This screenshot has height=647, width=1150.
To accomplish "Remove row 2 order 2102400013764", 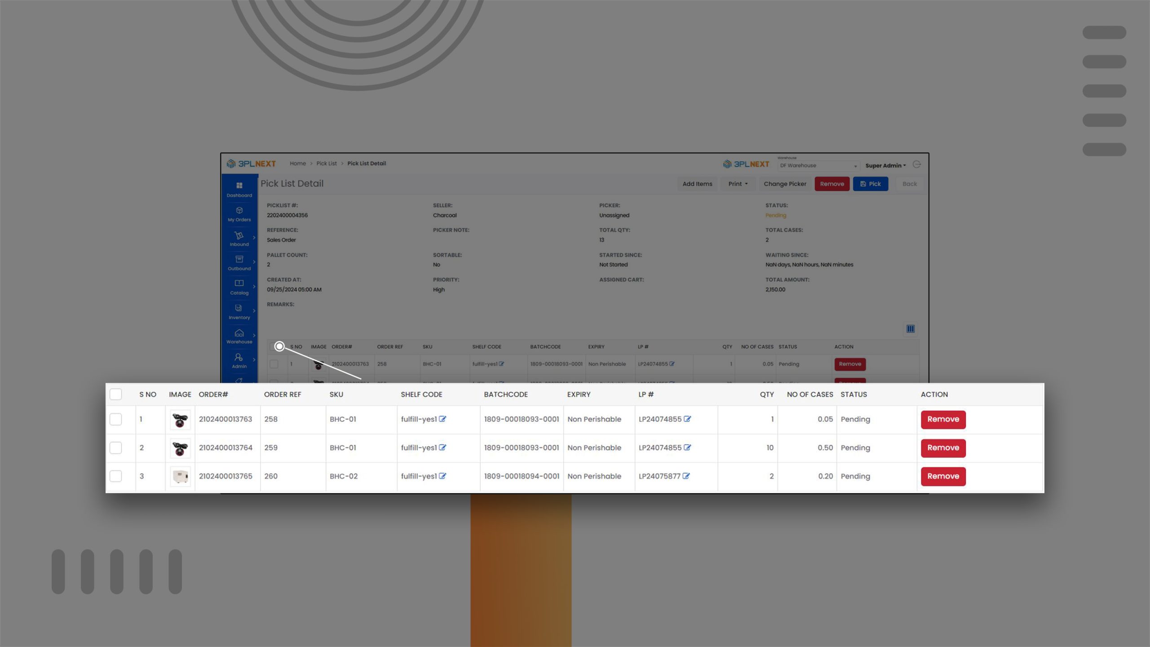I will click(x=943, y=448).
